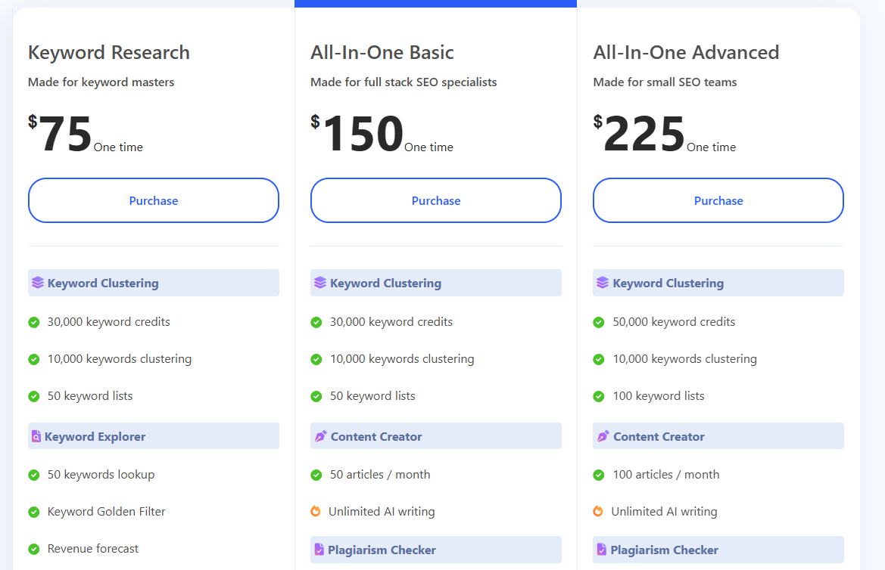
Task: Click green checkmark beside "Keyword Golden Filter"
Action: click(x=34, y=512)
